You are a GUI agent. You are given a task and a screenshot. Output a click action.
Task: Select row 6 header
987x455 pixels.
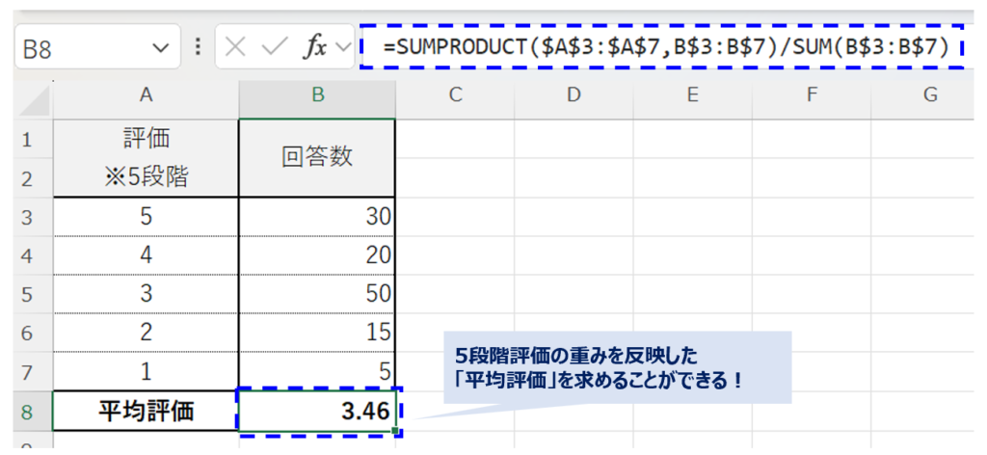(x=33, y=333)
